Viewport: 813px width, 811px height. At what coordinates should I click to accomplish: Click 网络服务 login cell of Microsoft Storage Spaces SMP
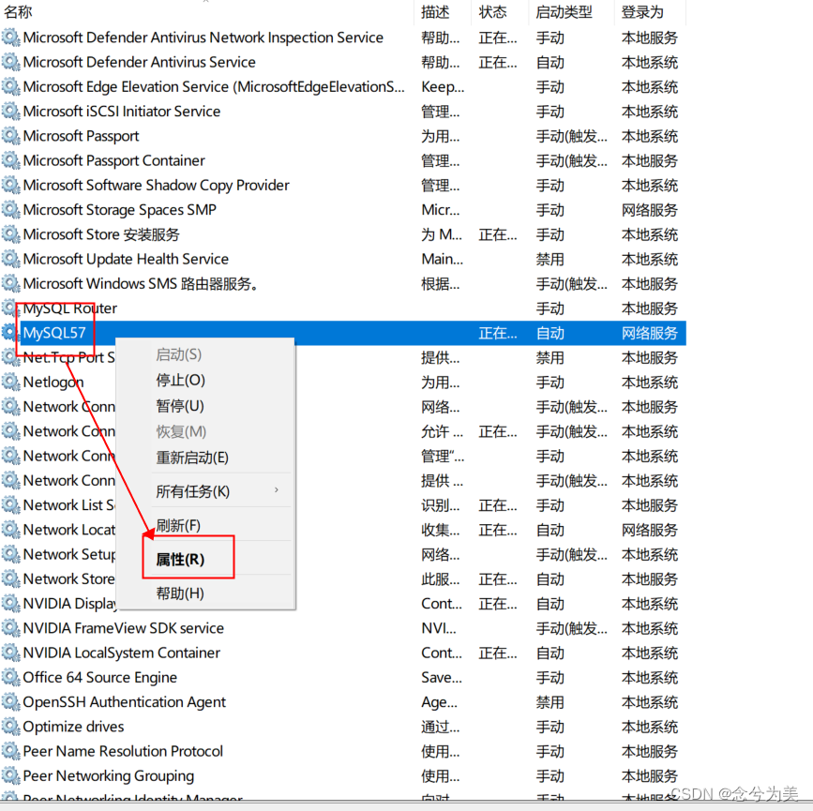[x=650, y=210]
